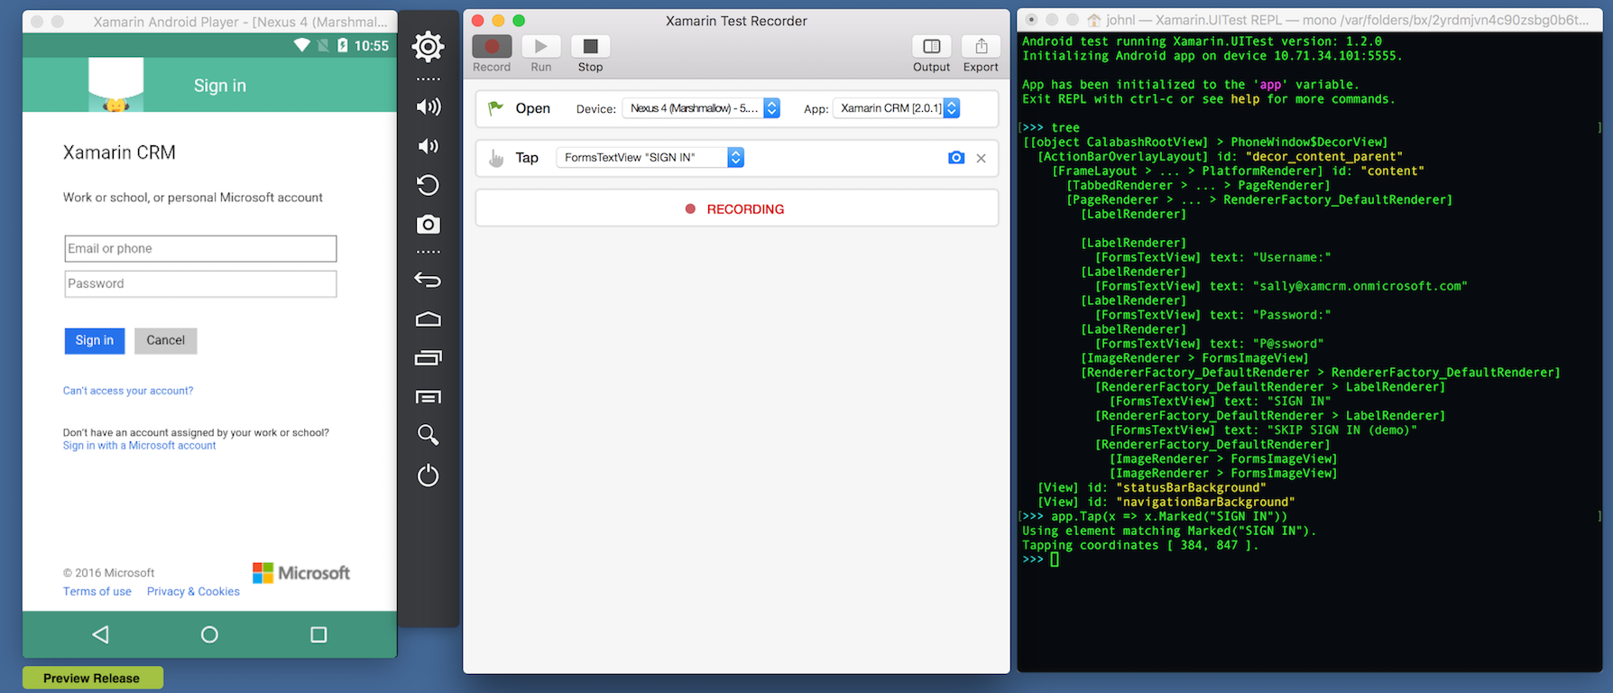
Task: Click "sally@xamcrm.onmicrosoft.com" text in terminal
Action: coord(1360,286)
